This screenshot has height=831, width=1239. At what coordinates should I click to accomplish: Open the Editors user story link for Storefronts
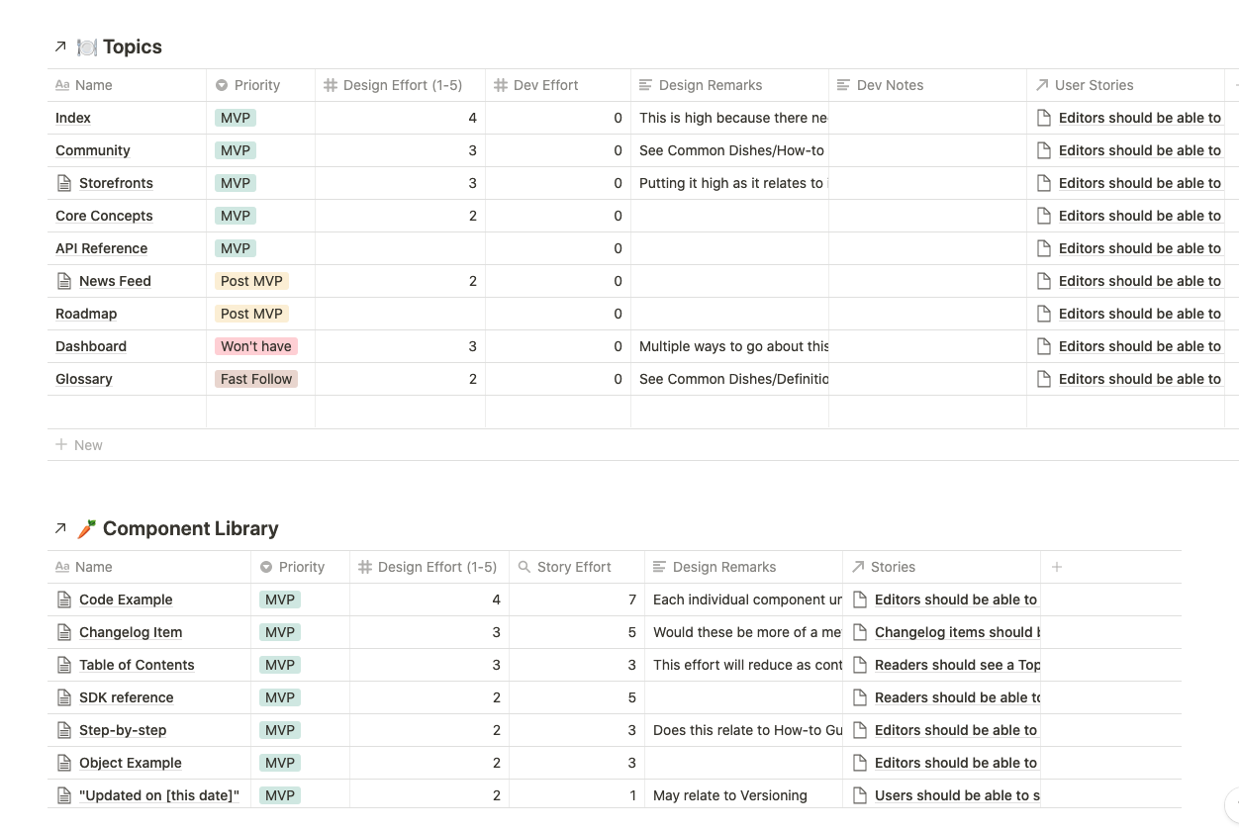(x=1140, y=183)
